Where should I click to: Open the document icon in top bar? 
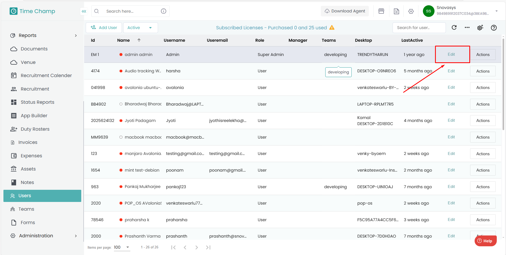[x=396, y=11]
